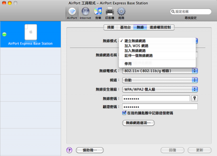
Task: Toggle 在我的鑰匙圈中記錄這個密碼 checkbox
Action: pos(124,113)
